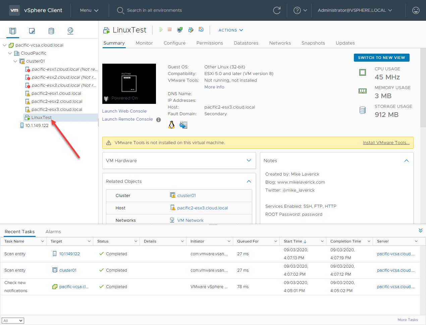Click the Switch to New View button
Viewport: 426px width, 325px height.
381,58
